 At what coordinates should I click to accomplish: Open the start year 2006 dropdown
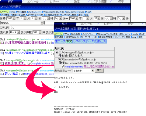(x=11, y=18)
